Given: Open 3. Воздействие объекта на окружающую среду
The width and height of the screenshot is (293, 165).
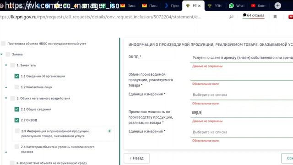Looking at the screenshot, I should (x=52, y=163).
